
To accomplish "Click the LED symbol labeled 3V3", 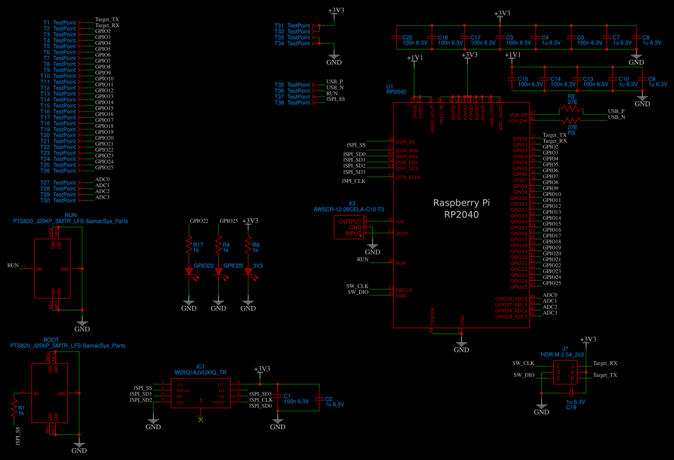I will click(250, 273).
